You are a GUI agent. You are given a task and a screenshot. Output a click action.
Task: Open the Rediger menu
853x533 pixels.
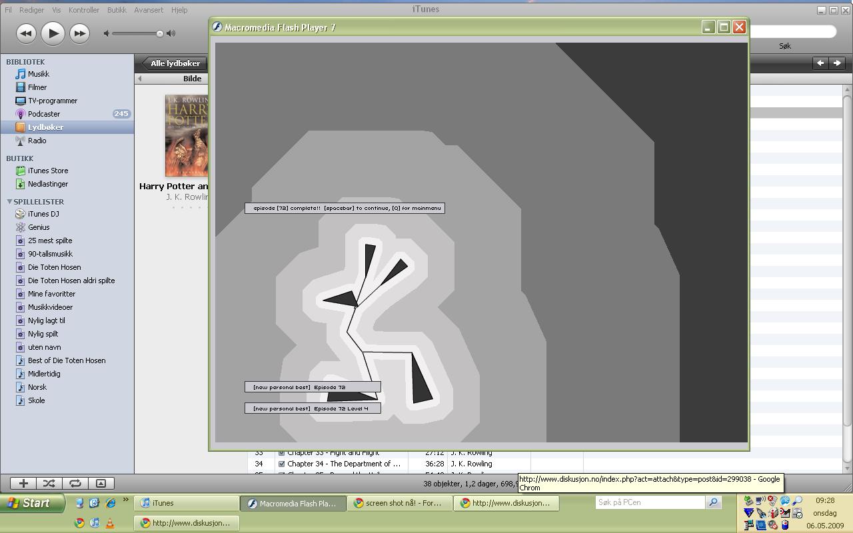tap(31, 10)
